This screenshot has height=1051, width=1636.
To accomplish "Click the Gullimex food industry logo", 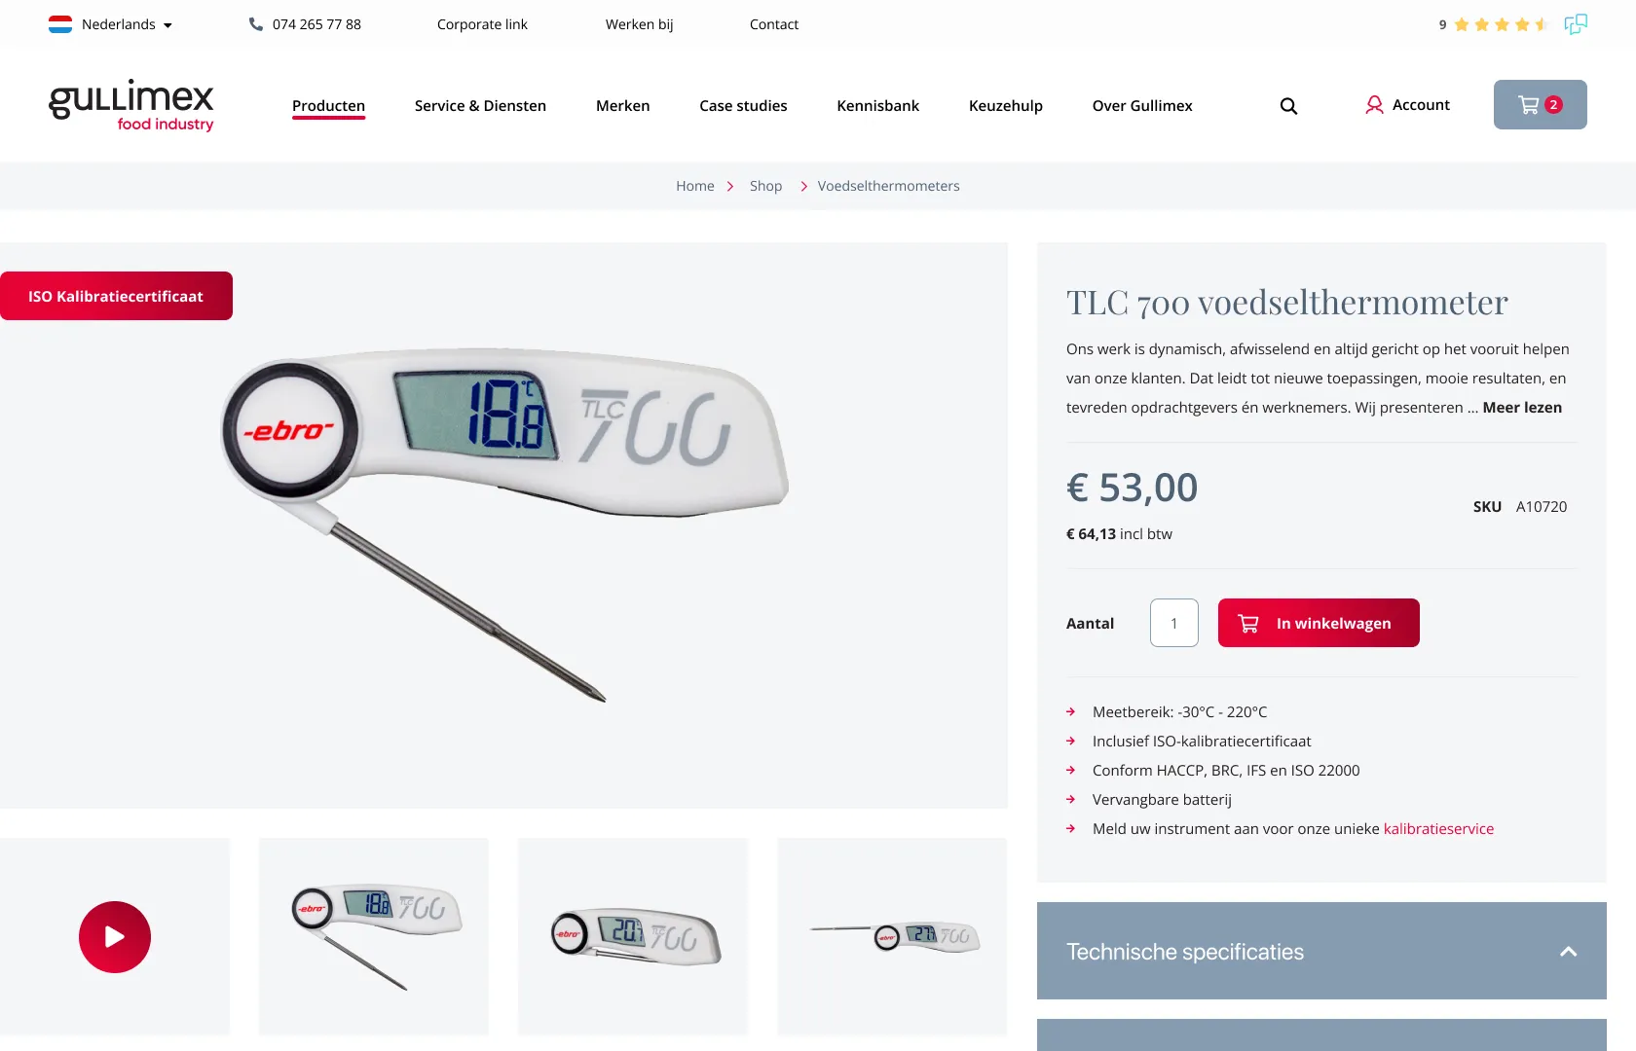I will [131, 105].
